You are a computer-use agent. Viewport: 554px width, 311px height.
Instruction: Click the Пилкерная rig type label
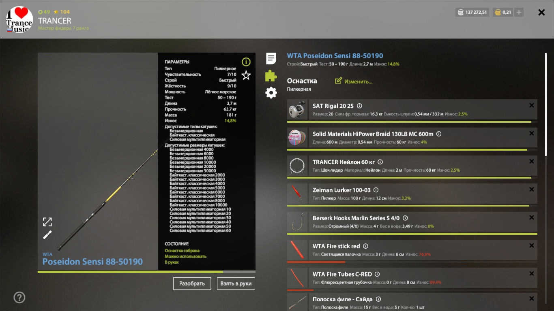click(x=299, y=89)
